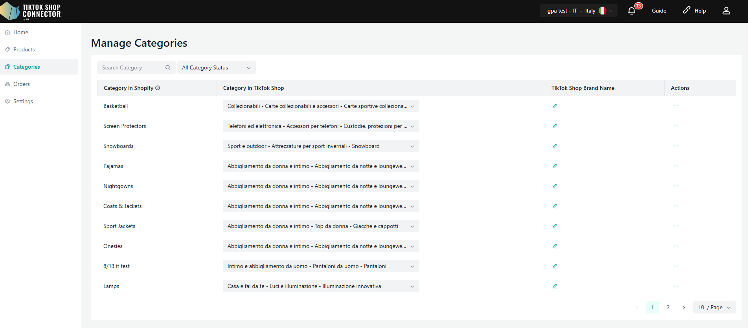The width and height of the screenshot is (748, 328).
Task: Open the user account profile icon
Action: [x=726, y=11]
